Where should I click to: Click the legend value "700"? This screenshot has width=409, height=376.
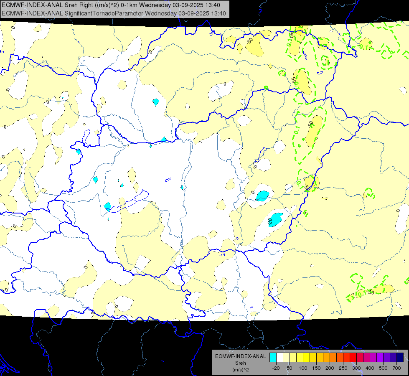click(x=396, y=368)
